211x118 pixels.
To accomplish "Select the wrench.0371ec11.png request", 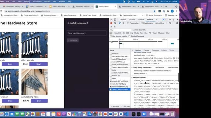I will [x=120, y=81].
